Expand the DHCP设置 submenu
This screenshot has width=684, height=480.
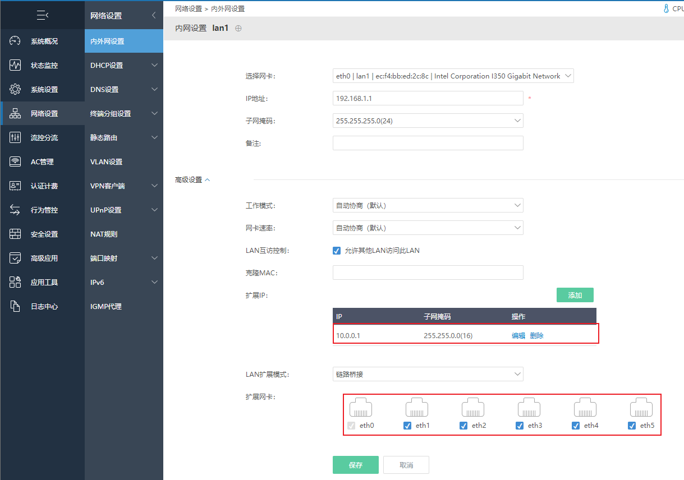click(124, 65)
